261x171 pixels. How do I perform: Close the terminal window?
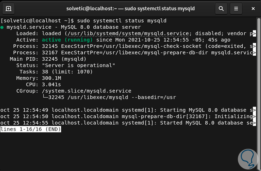[x=252, y=8]
